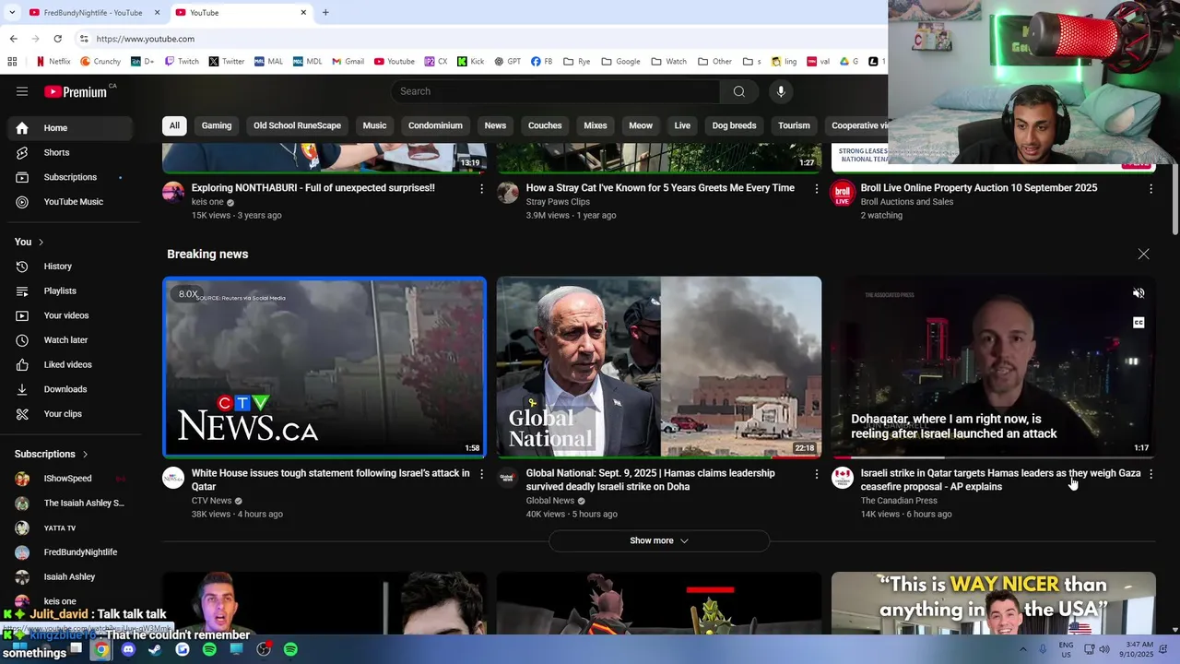Click the YouTube Premium logo
The width and height of the screenshot is (1180, 664).
pyautogui.click(x=76, y=91)
